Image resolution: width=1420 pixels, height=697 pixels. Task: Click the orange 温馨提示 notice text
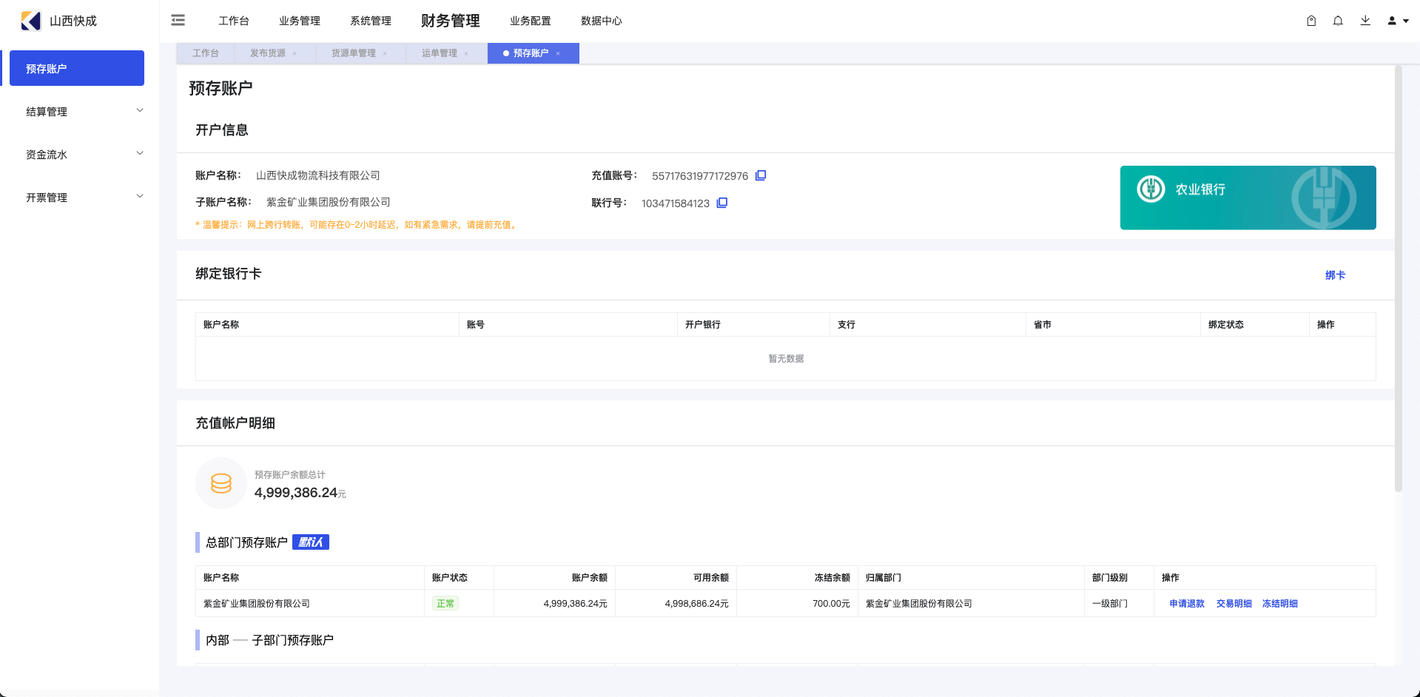pos(357,225)
